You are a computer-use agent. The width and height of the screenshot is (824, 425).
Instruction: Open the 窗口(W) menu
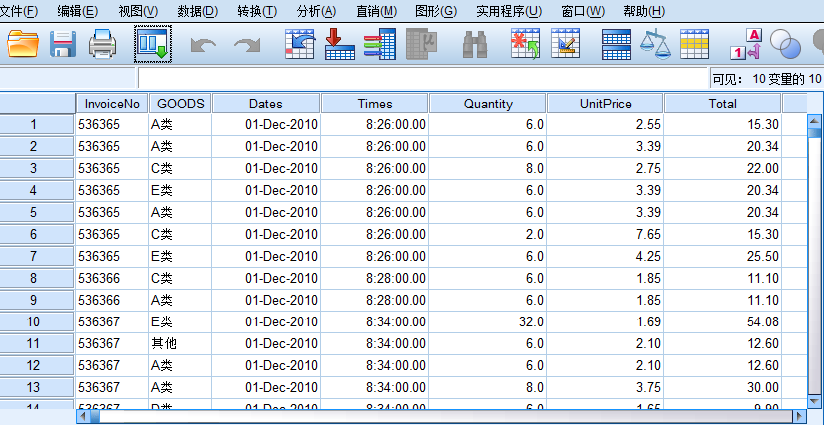(583, 11)
